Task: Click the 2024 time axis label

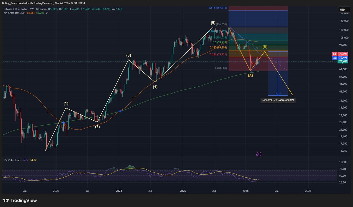Action: [x=119, y=191]
